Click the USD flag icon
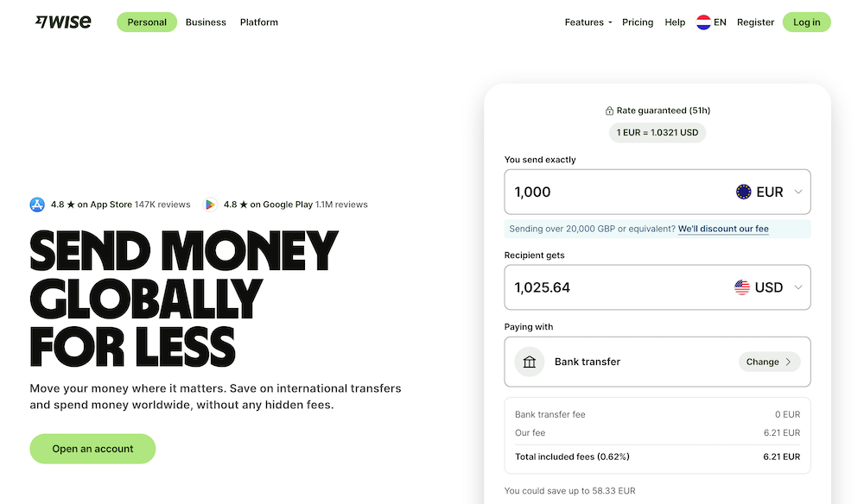864x504 pixels. click(742, 287)
